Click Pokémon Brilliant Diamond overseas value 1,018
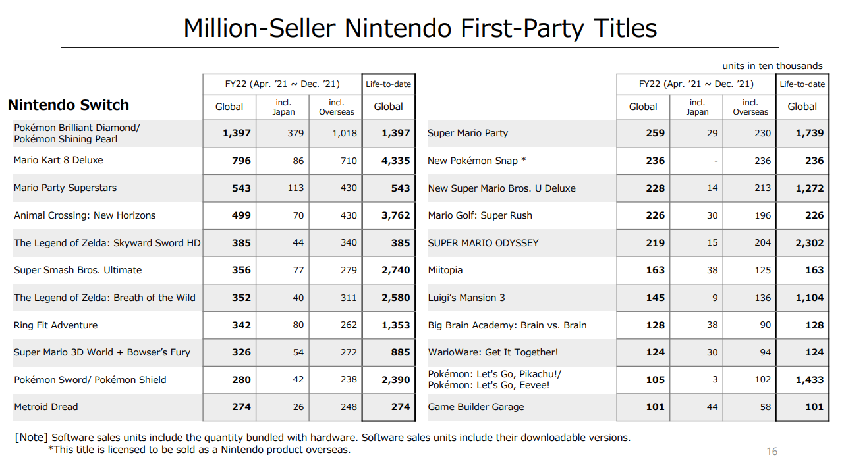The image size is (842, 472). pos(344,133)
